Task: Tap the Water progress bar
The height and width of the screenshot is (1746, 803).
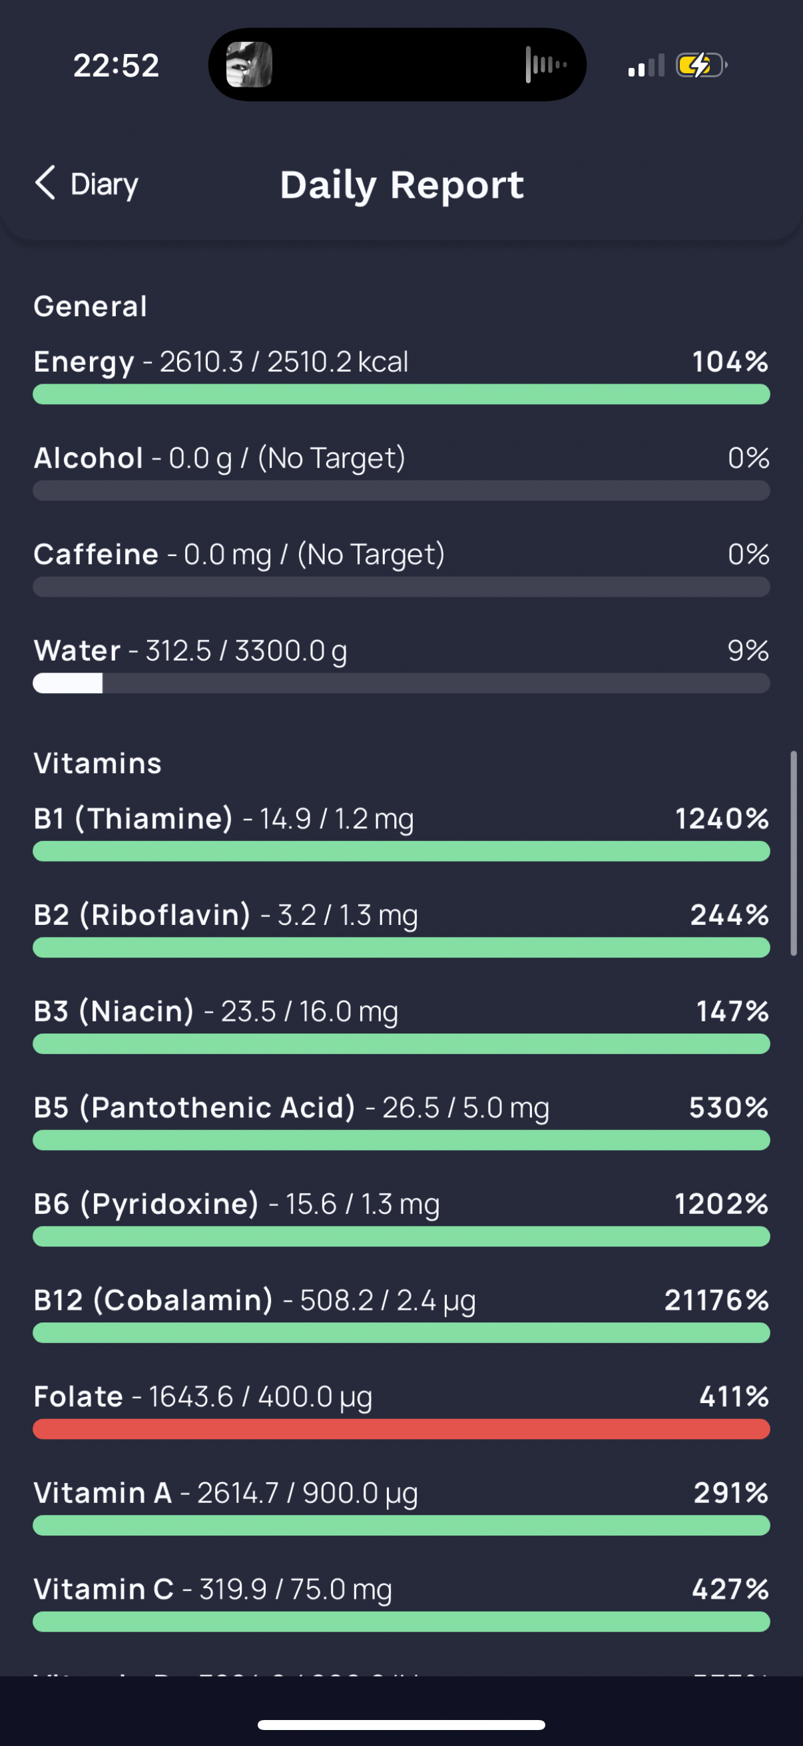Action: 401,683
